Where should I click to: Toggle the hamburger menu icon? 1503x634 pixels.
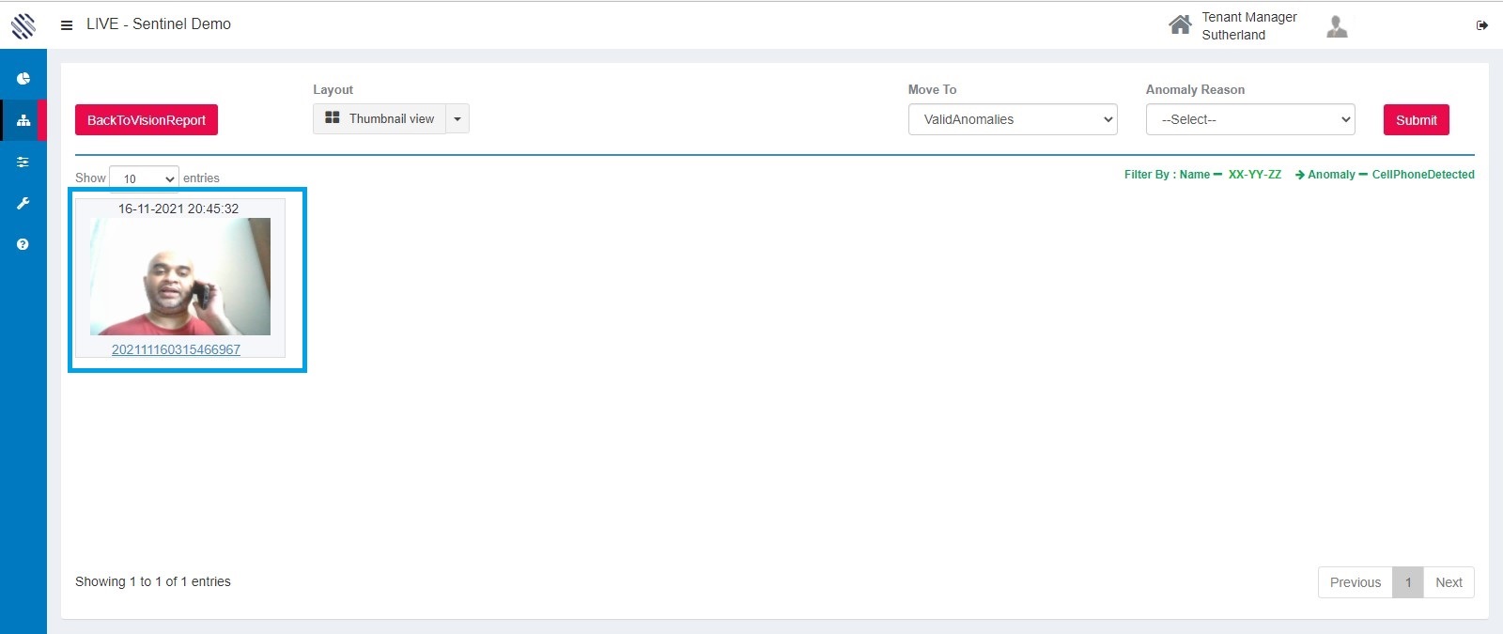[x=67, y=25]
